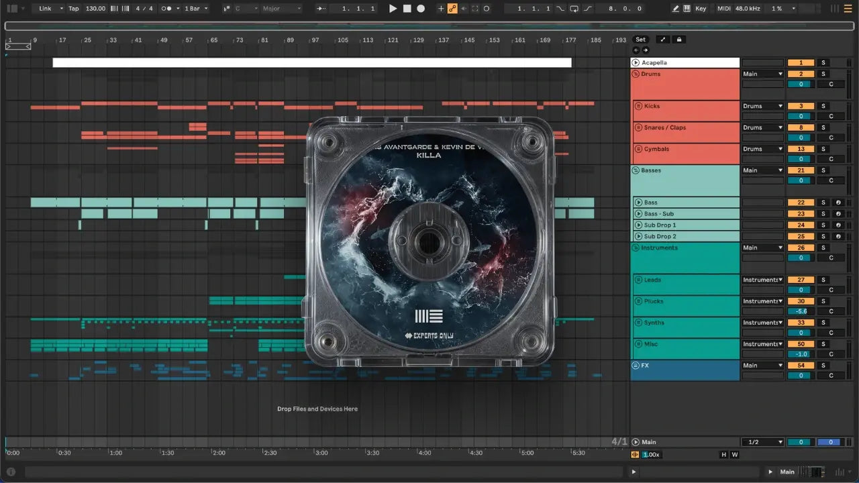Toggle the metronome icon
Screen dimensions: 859x483
[x=166, y=9]
